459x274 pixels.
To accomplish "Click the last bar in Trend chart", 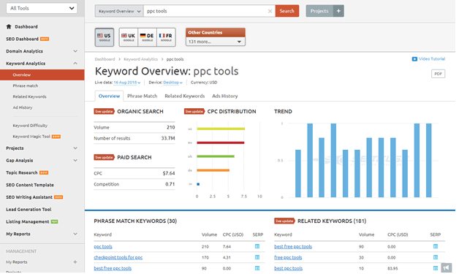I will [x=429, y=161].
